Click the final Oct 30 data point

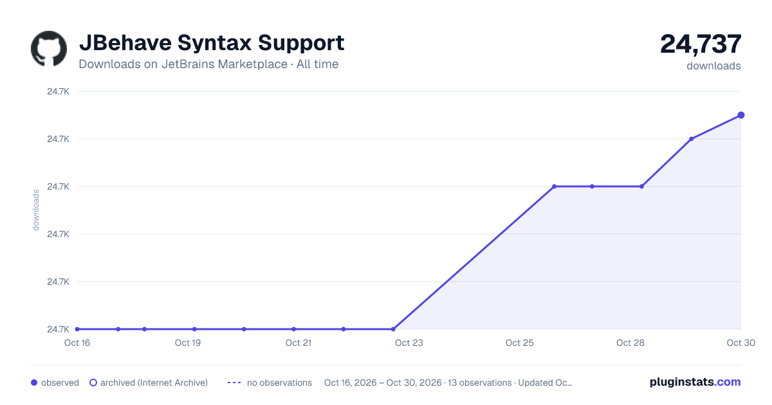click(741, 115)
